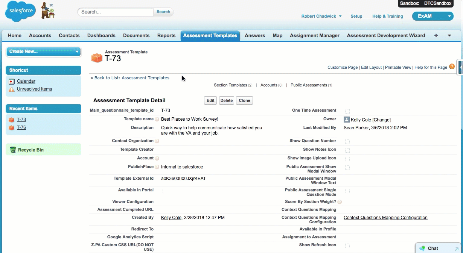Pop out the Chat widget arrow

click(x=457, y=248)
